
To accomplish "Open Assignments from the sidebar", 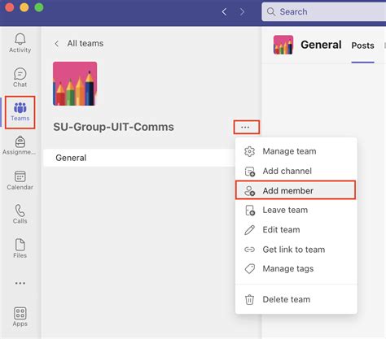I will coord(20,146).
